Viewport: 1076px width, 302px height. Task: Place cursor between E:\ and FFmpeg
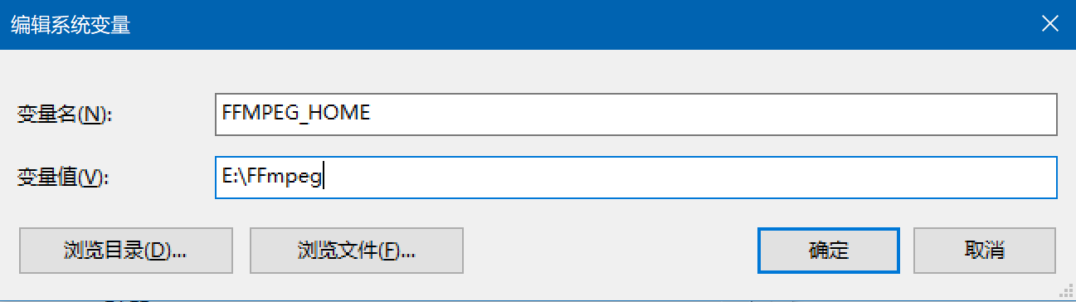(x=246, y=178)
